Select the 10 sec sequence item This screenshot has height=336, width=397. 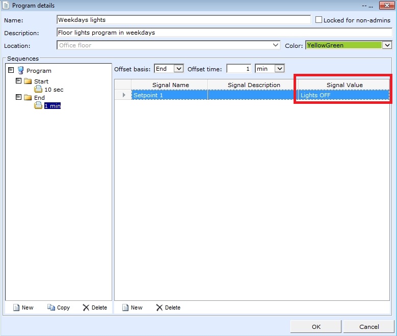(54, 90)
